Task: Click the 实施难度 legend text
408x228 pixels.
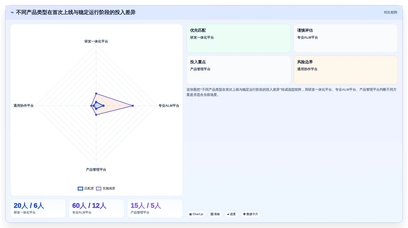Action: 109,189
